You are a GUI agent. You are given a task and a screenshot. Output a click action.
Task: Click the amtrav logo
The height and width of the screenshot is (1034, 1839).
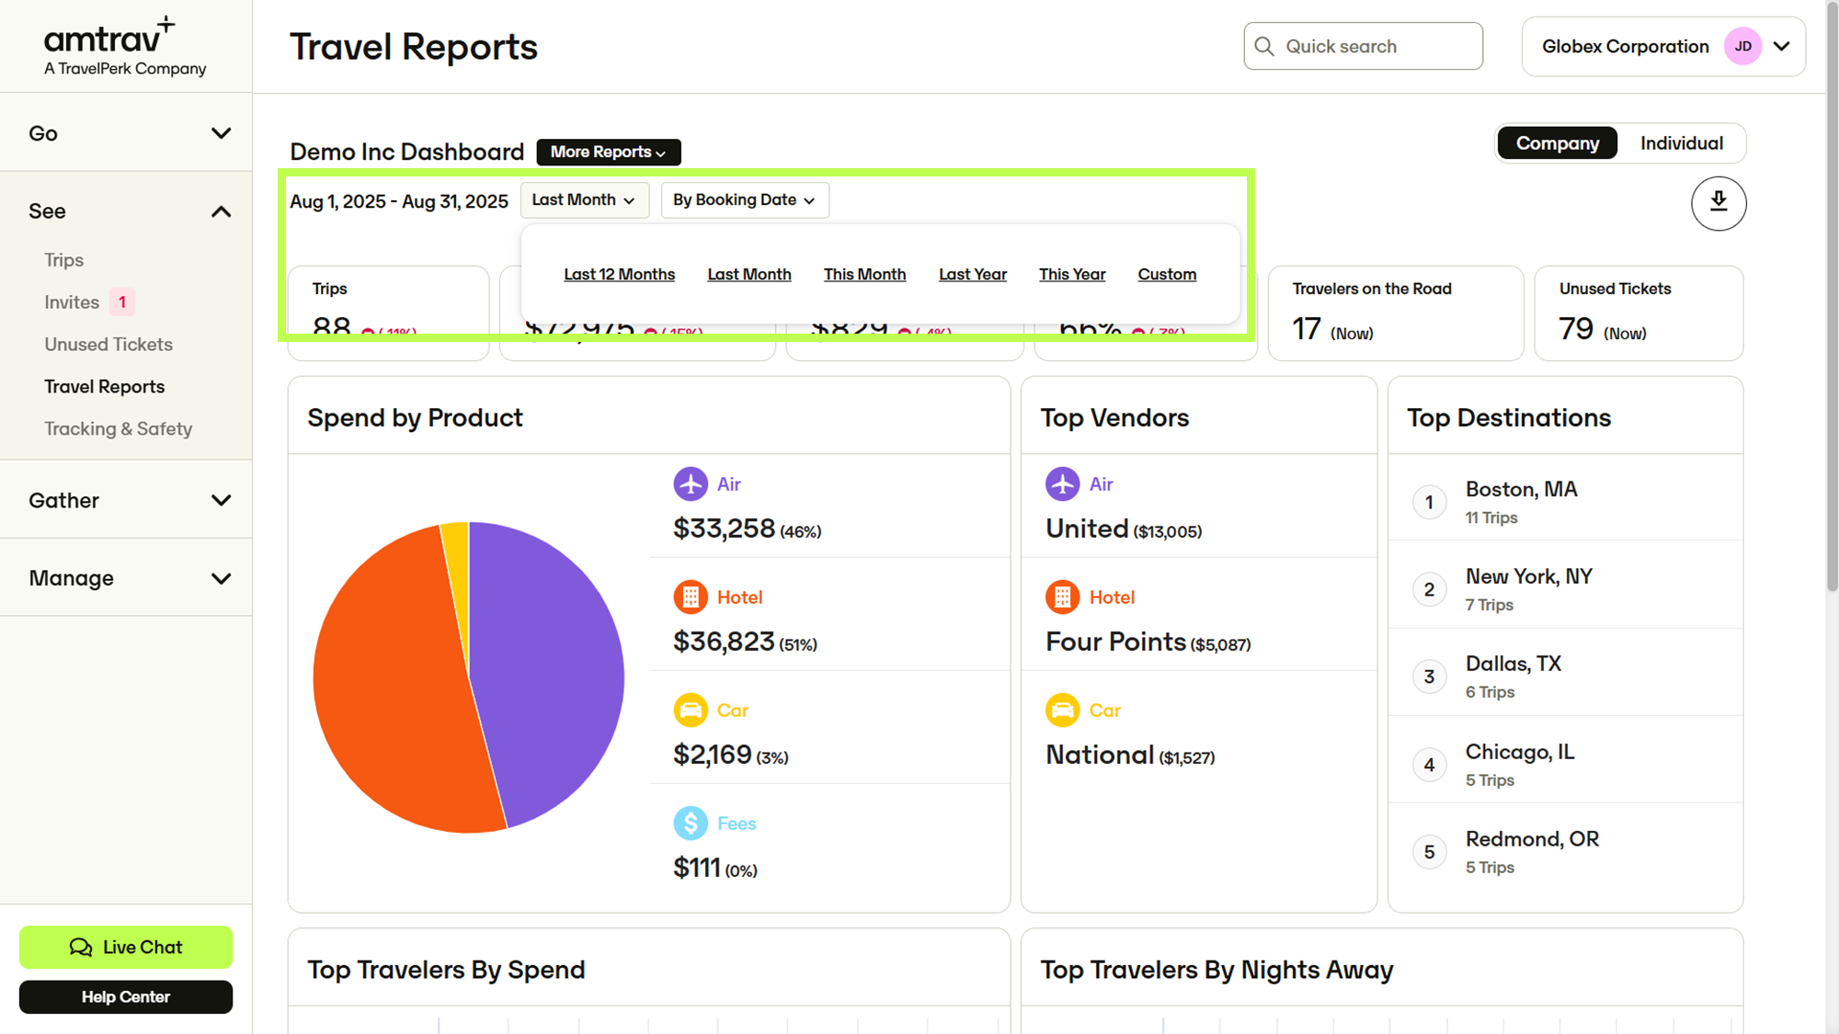point(110,46)
